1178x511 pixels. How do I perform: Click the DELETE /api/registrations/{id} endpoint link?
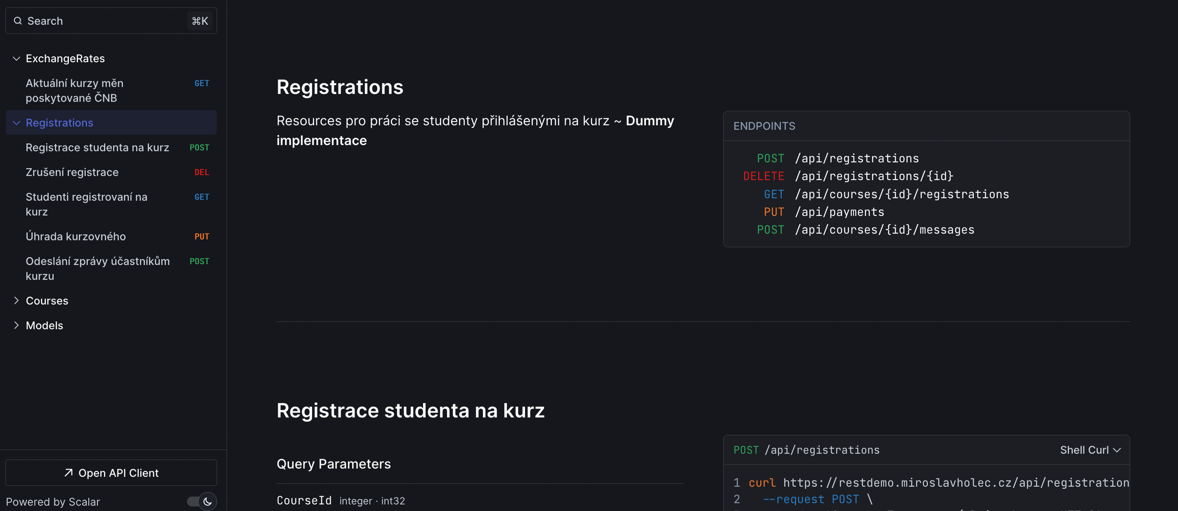848,176
